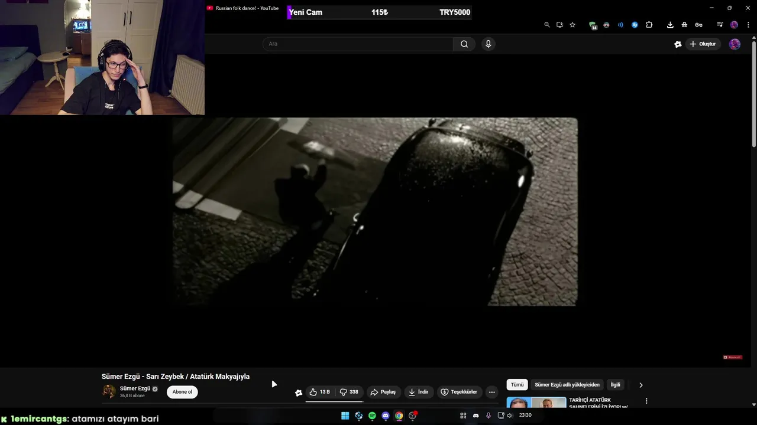The height and width of the screenshot is (425, 757).
Task: Click the small red Abone ol watermark badge
Action: pos(732,357)
